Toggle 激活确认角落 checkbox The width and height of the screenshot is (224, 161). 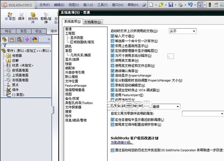coord(113,71)
